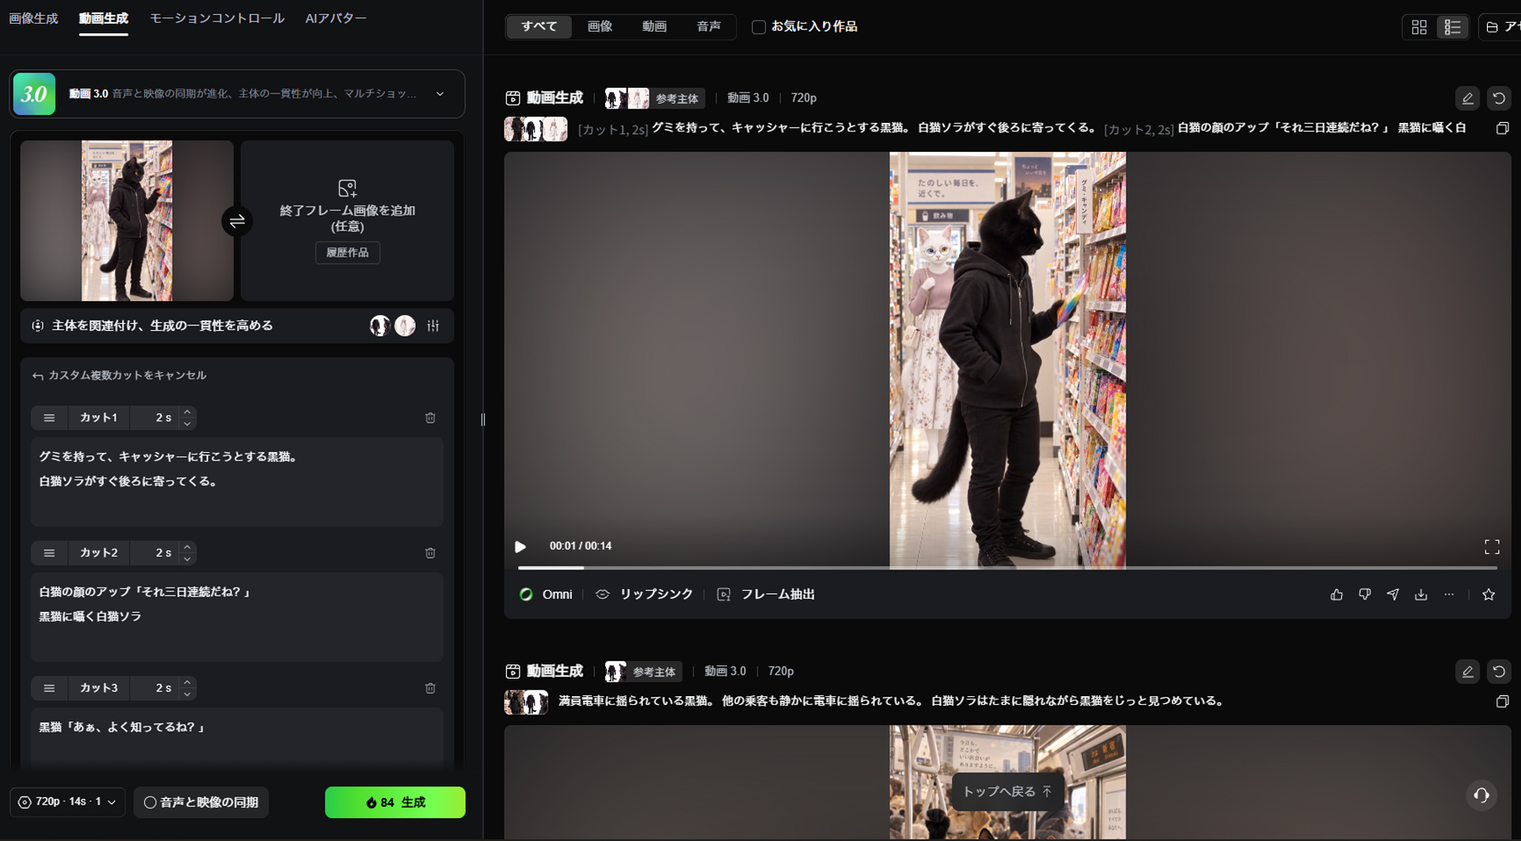1521x841 pixels.
Task: Switch to list view layout
Action: 1452,27
